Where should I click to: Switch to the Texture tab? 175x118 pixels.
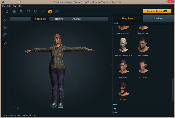59,19
